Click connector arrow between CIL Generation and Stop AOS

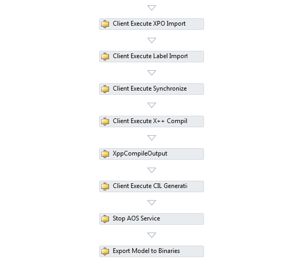click(152, 203)
